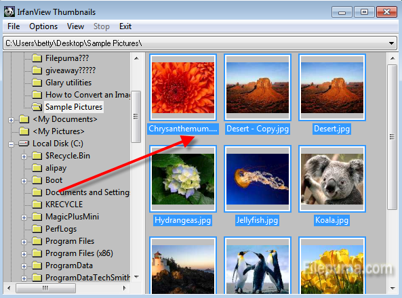Expand the Program Files folder node
This screenshot has height=298, width=402.
24,242
